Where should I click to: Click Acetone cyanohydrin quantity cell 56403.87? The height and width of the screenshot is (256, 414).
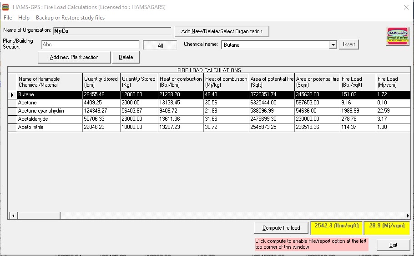tap(139, 111)
